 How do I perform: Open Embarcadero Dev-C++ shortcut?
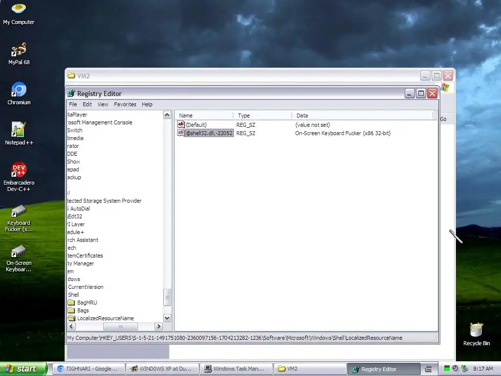pyautogui.click(x=19, y=176)
